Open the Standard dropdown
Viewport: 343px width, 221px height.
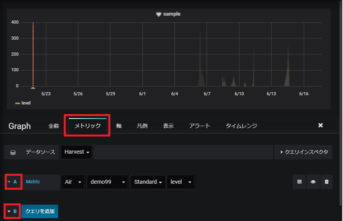(x=148, y=182)
